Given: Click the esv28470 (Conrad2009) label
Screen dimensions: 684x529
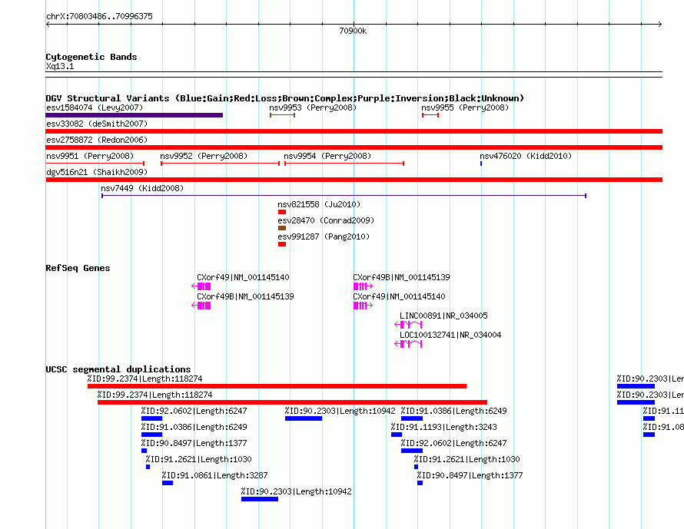Looking at the screenshot, I should click(x=326, y=220).
